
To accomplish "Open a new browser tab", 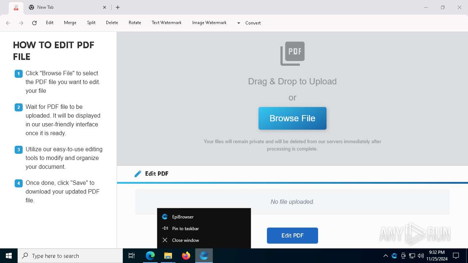I will click(x=118, y=7).
